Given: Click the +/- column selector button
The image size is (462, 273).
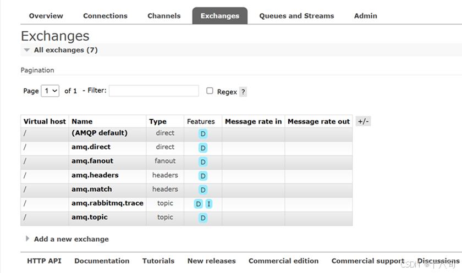Looking at the screenshot, I should [364, 121].
